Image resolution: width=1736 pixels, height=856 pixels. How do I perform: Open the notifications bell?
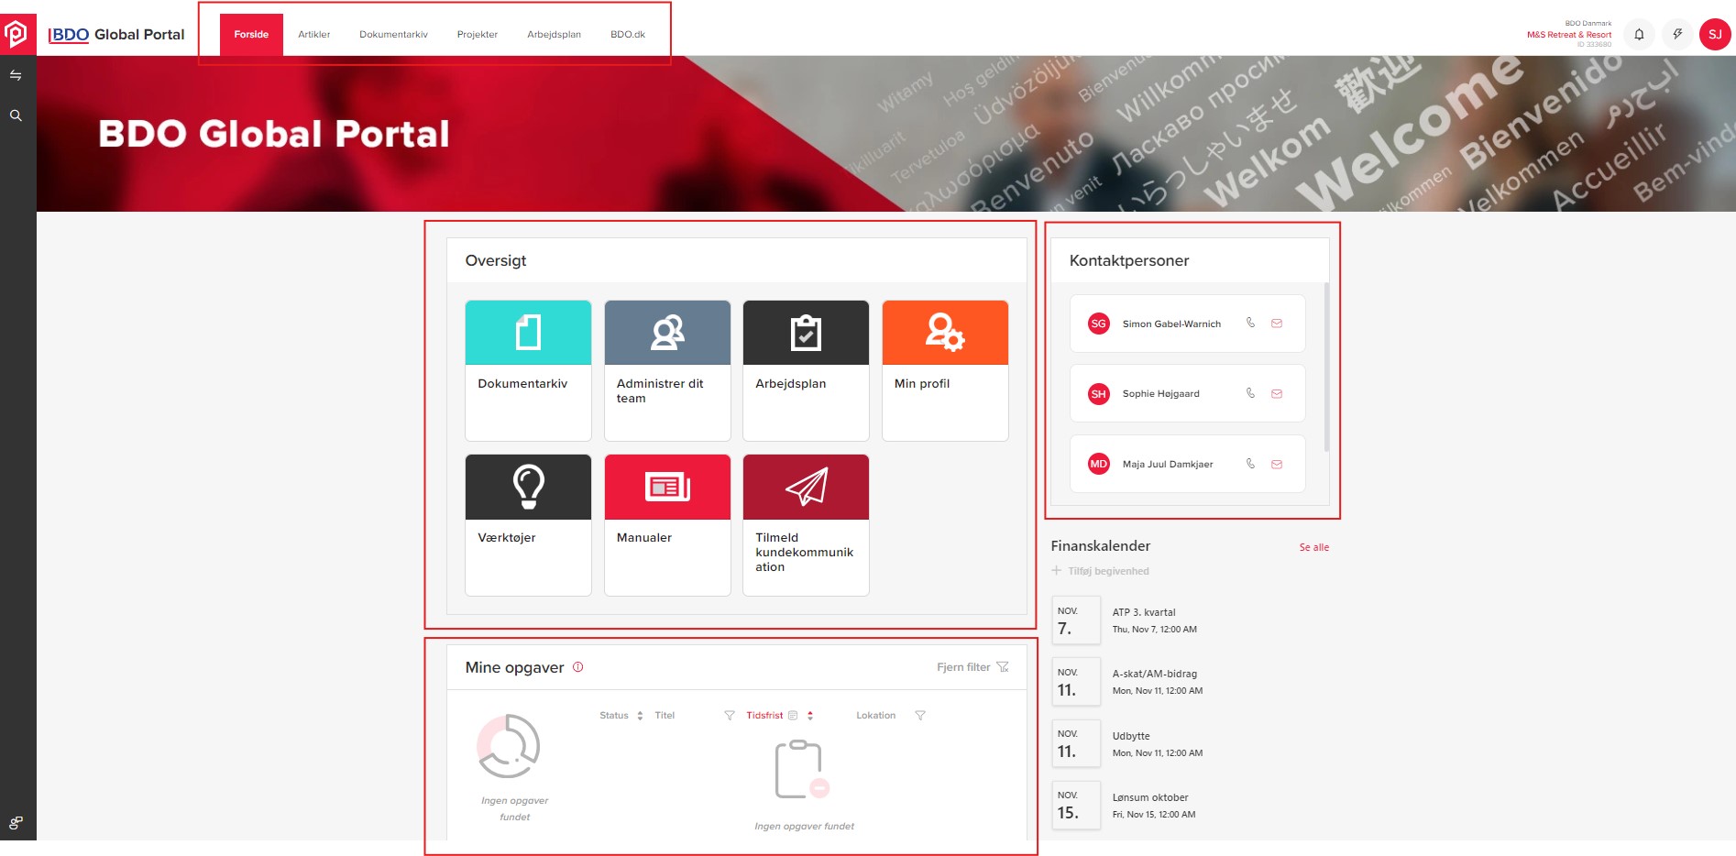tap(1639, 34)
